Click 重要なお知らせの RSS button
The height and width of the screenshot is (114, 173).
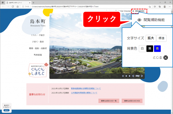tap(132, 101)
